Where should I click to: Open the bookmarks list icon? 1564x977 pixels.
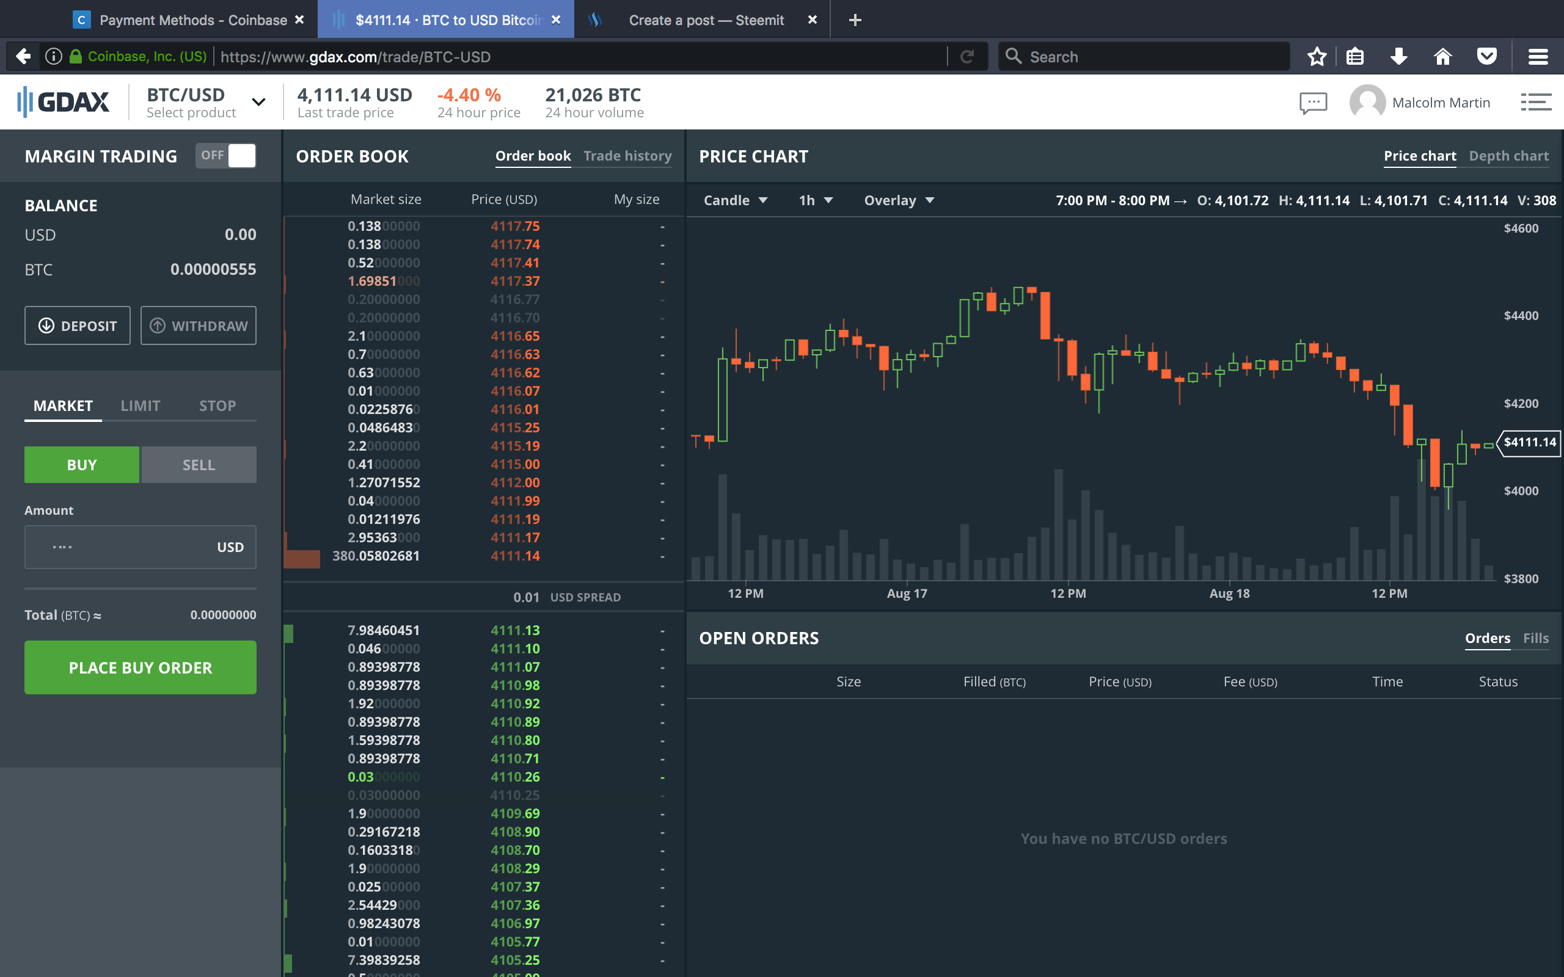tap(1354, 57)
